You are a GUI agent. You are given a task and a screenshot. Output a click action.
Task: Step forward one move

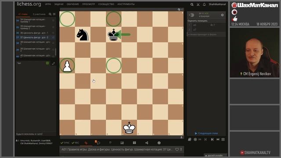point(212,140)
